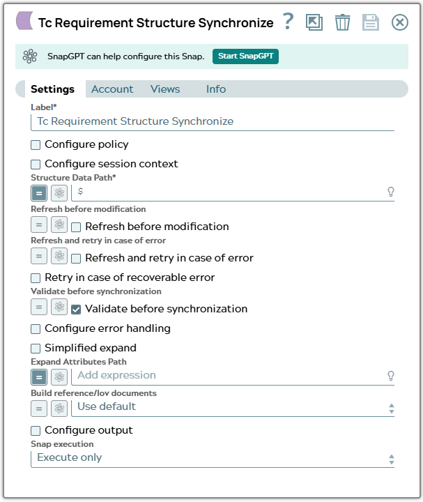Check Retry in case of recoverable error
423x502 pixels.
pyautogui.click(x=36, y=278)
